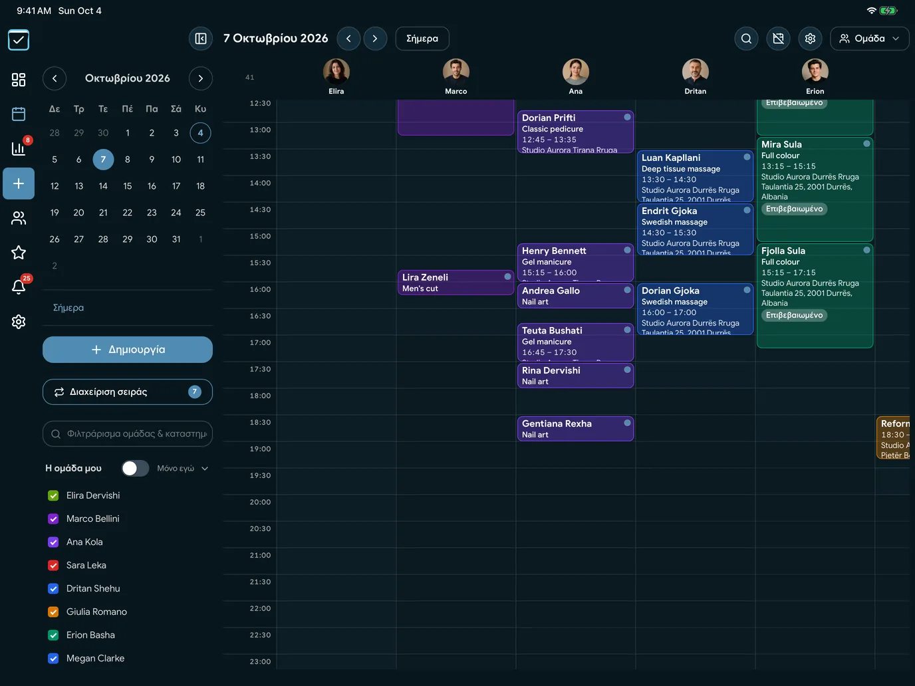Click the Σήμερα link under mini calendar
This screenshot has width=915, height=686.
(x=68, y=308)
